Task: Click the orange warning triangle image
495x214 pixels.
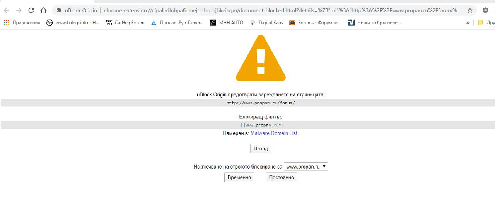Action: click(x=261, y=58)
